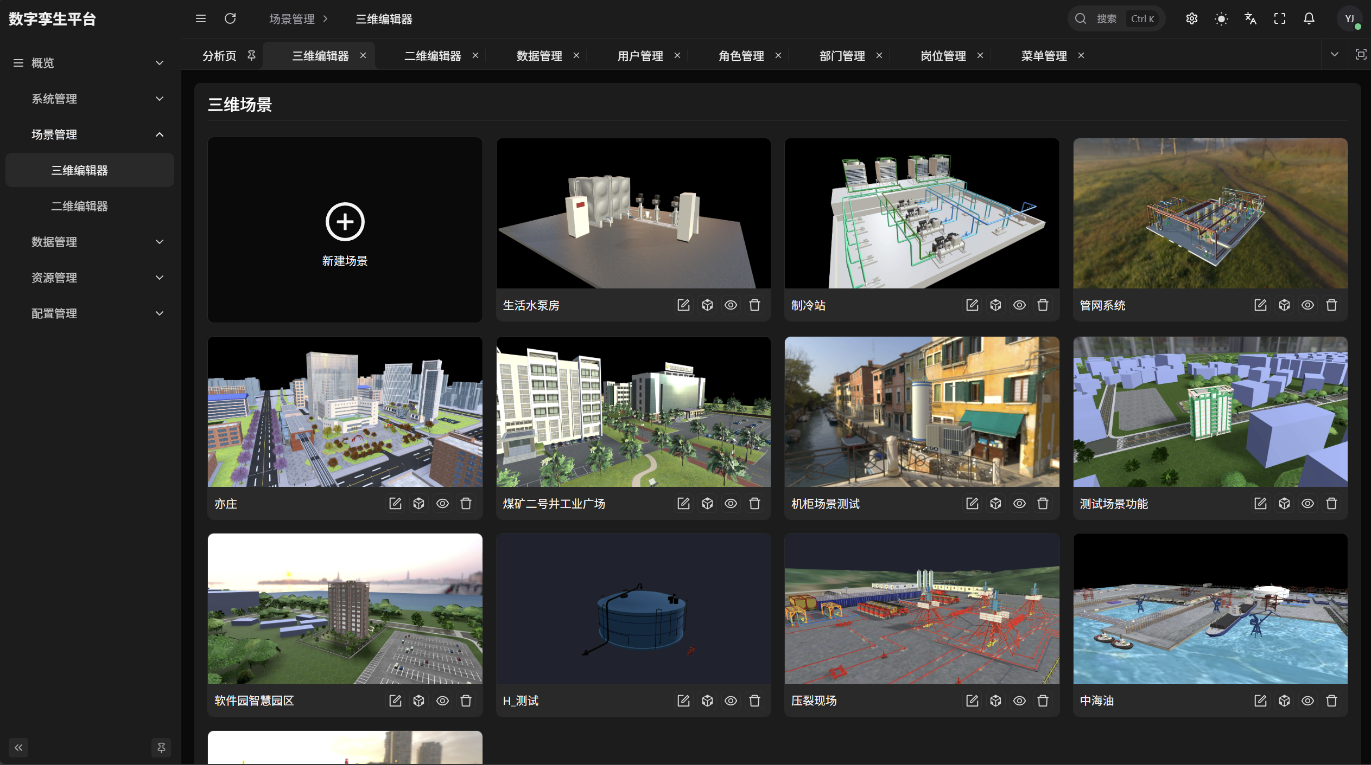Viewport: 1371px width, 765px height.
Task: Switch to the 数据管理 tab
Action: pos(539,56)
